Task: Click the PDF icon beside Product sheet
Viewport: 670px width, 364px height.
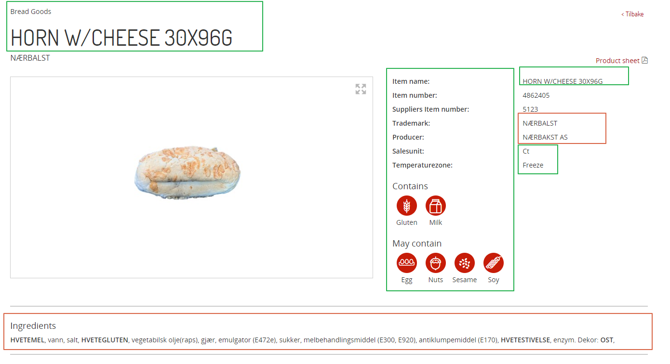Action: [645, 60]
